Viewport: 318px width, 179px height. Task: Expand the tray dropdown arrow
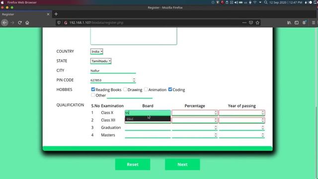tap(260, 2)
